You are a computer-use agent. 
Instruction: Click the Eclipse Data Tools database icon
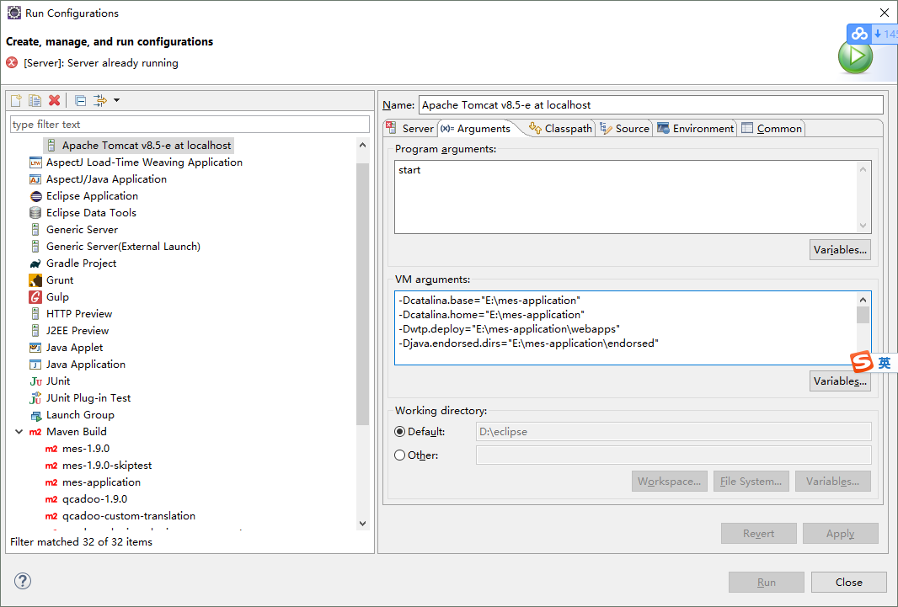point(35,213)
